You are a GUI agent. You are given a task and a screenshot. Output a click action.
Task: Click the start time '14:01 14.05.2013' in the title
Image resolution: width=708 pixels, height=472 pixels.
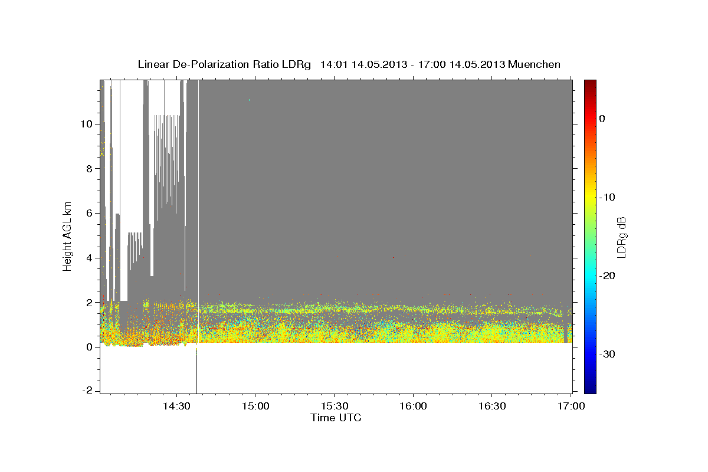click(x=363, y=64)
